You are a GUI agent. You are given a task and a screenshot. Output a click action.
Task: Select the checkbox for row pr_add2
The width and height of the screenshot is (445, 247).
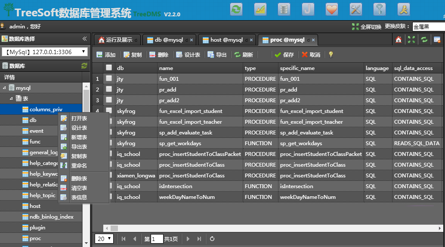tap(109, 100)
